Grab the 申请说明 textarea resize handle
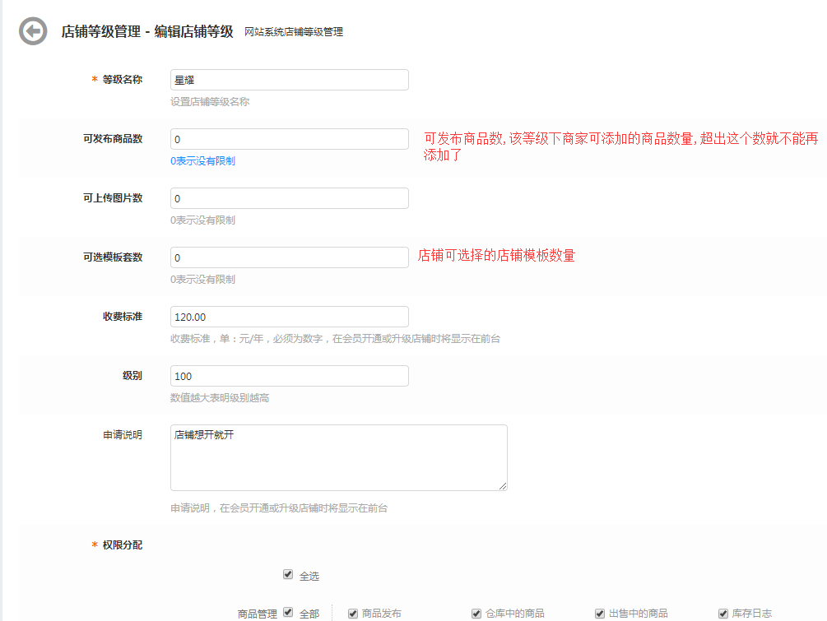 (x=503, y=486)
